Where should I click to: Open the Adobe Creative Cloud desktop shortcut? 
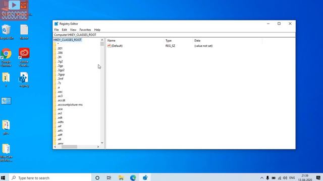(24, 57)
